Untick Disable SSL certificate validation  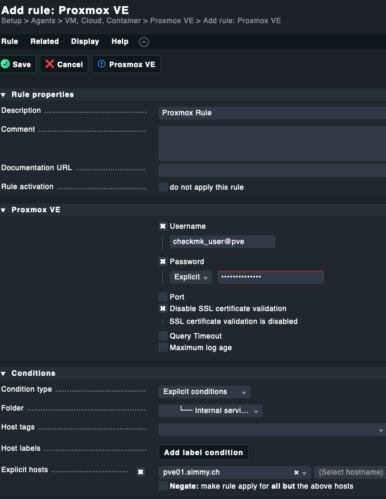(x=163, y=309)
